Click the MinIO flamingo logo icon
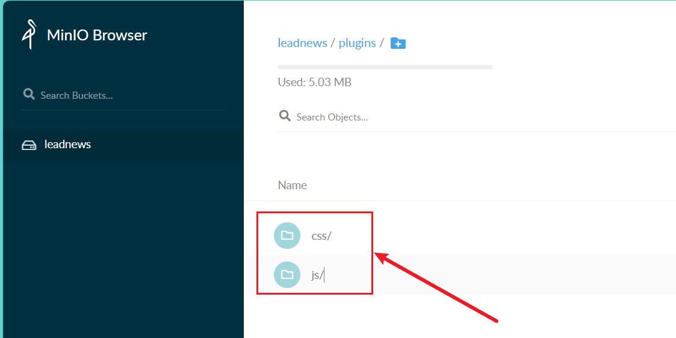Screen dimensions: 676x338 click(29, 34)
